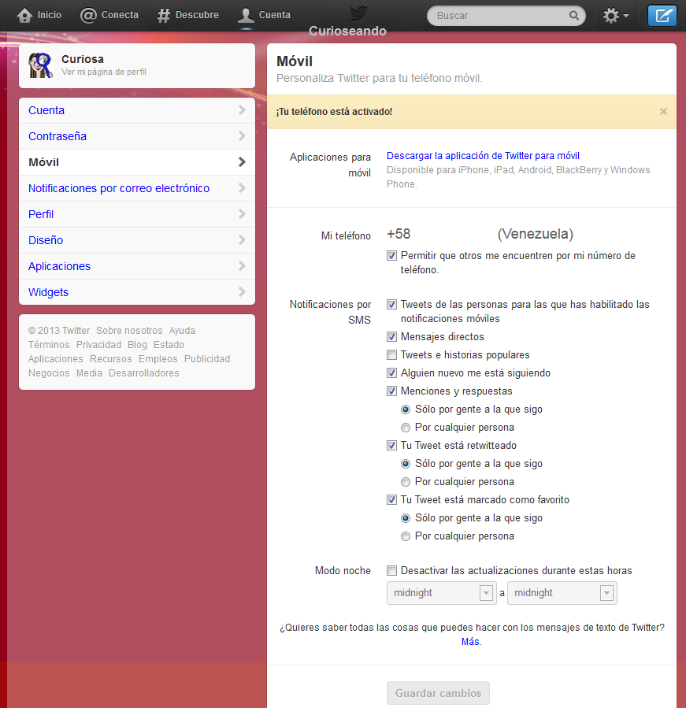
Task: Click the # Descubre hashtag icon
Action: point(164,15)
